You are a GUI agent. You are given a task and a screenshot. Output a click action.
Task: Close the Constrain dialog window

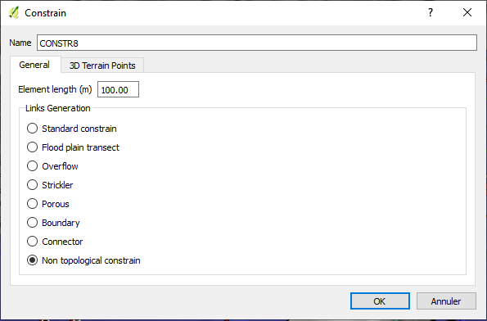coord(467,13)
